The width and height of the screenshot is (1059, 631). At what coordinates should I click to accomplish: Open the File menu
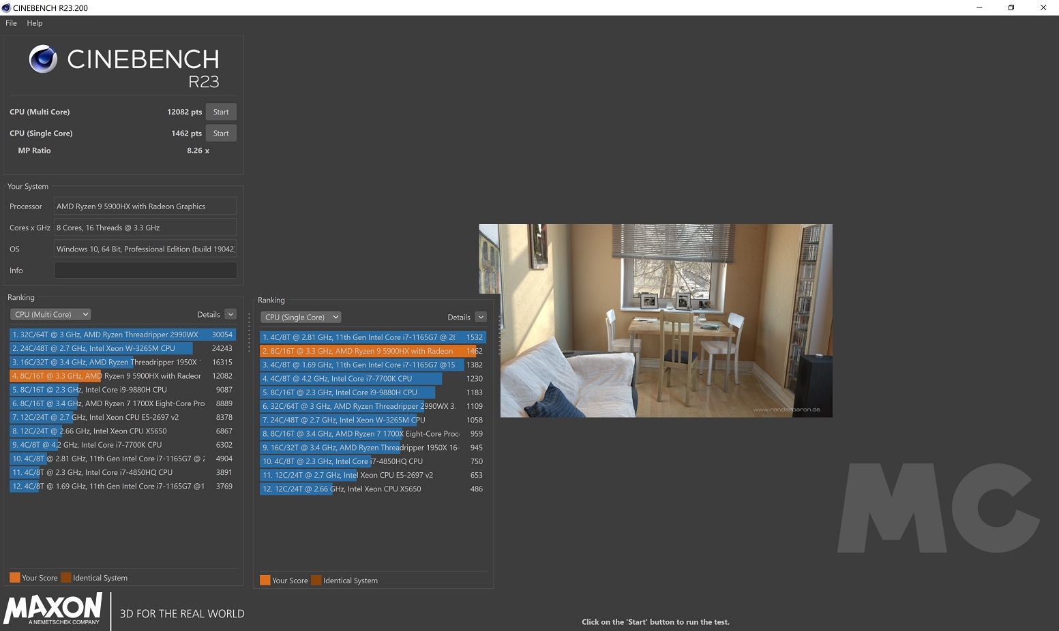[11, 23]
